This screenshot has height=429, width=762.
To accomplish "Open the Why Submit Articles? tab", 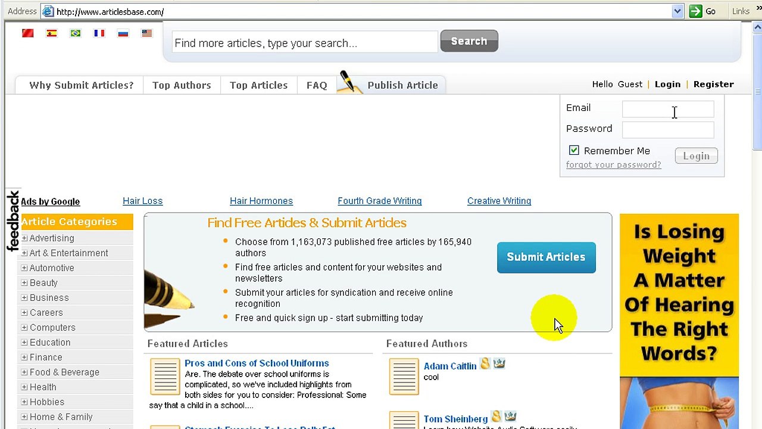I will point(82,85).
